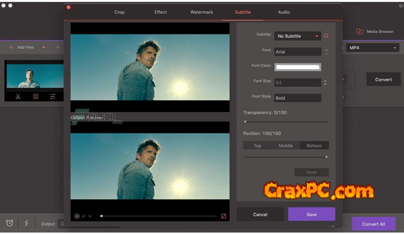Click the alarm clock schedule icon

click(x=10, y=223)
